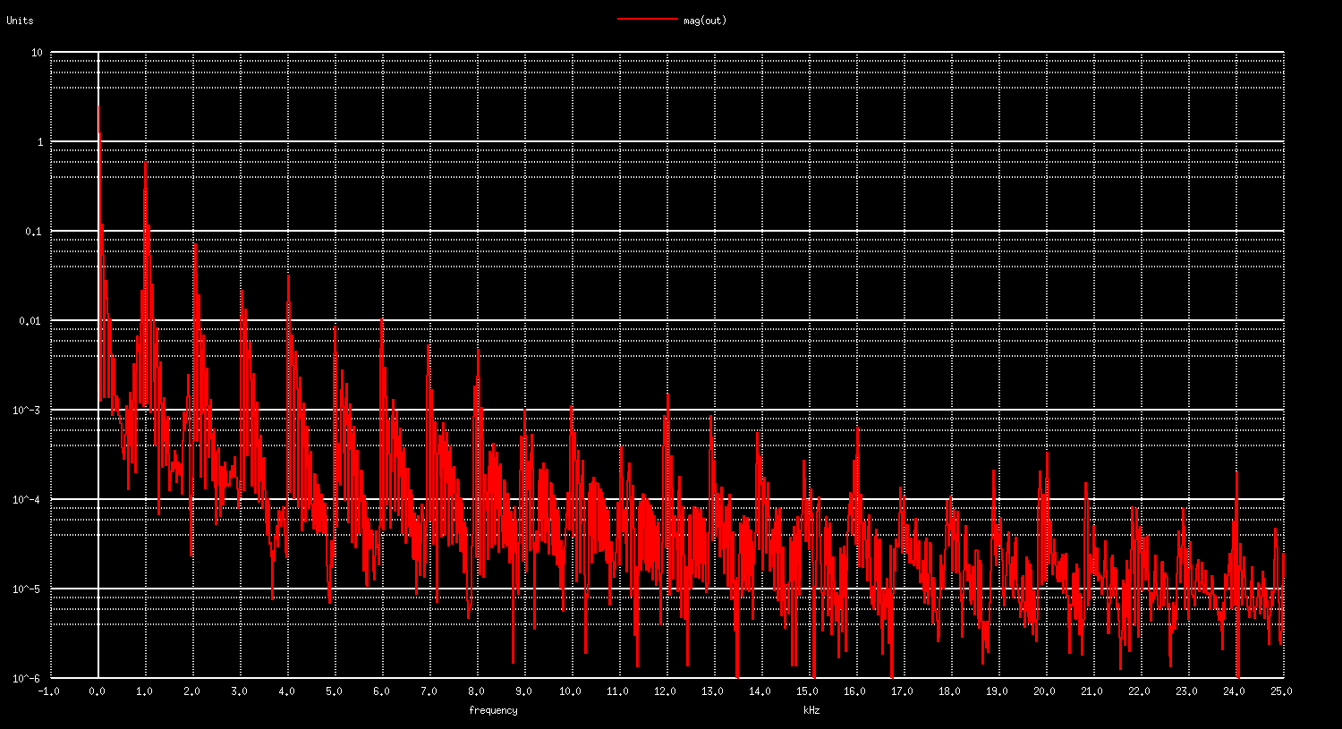
Task: Click the x-axis tick label 0.0
Action: click(98, 691)
